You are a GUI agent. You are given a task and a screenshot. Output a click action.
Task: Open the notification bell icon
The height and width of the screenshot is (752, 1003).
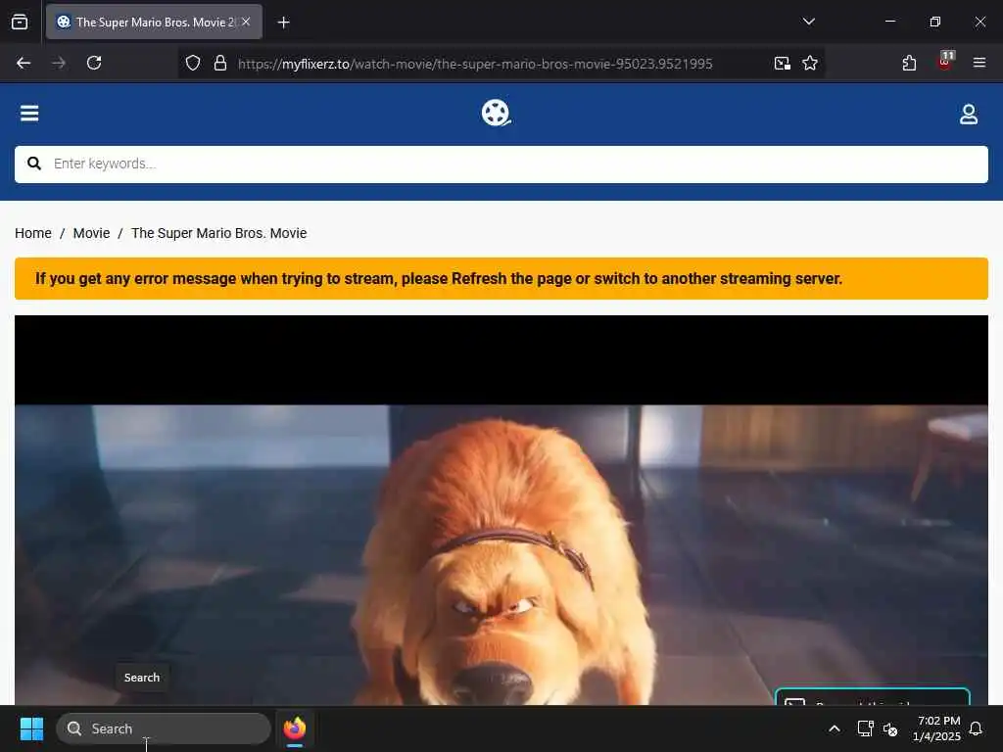(x=977, y=728)
